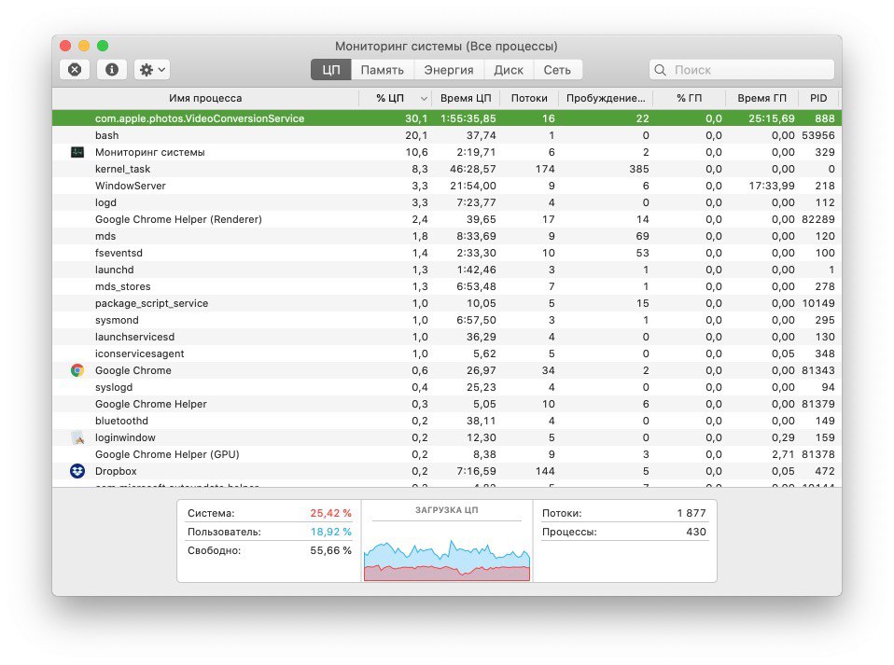This screenshot has width=894, height=665.
Task: Select the sysmond process row
Action: (447, 320)
